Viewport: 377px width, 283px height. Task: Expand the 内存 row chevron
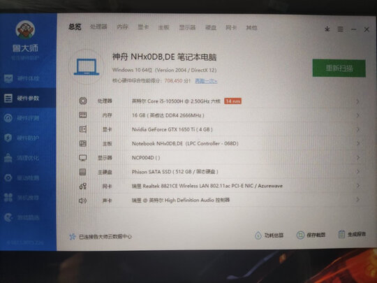pyautogui.click(x=358, y=115)
